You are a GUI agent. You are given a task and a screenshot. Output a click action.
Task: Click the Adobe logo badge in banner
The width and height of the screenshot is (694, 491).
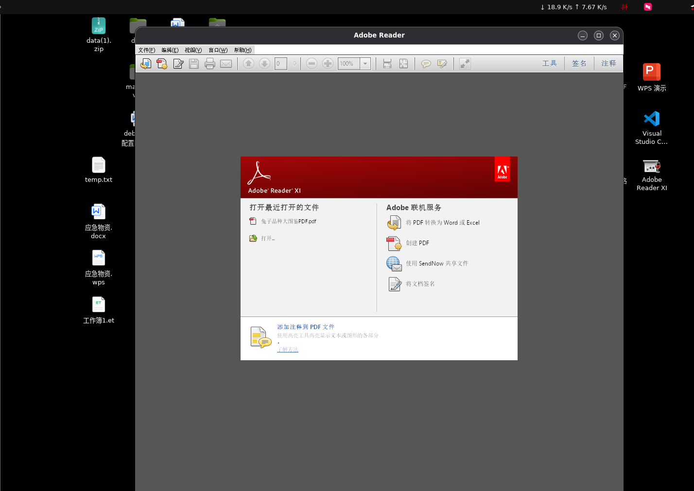click(x=502, y=169)
